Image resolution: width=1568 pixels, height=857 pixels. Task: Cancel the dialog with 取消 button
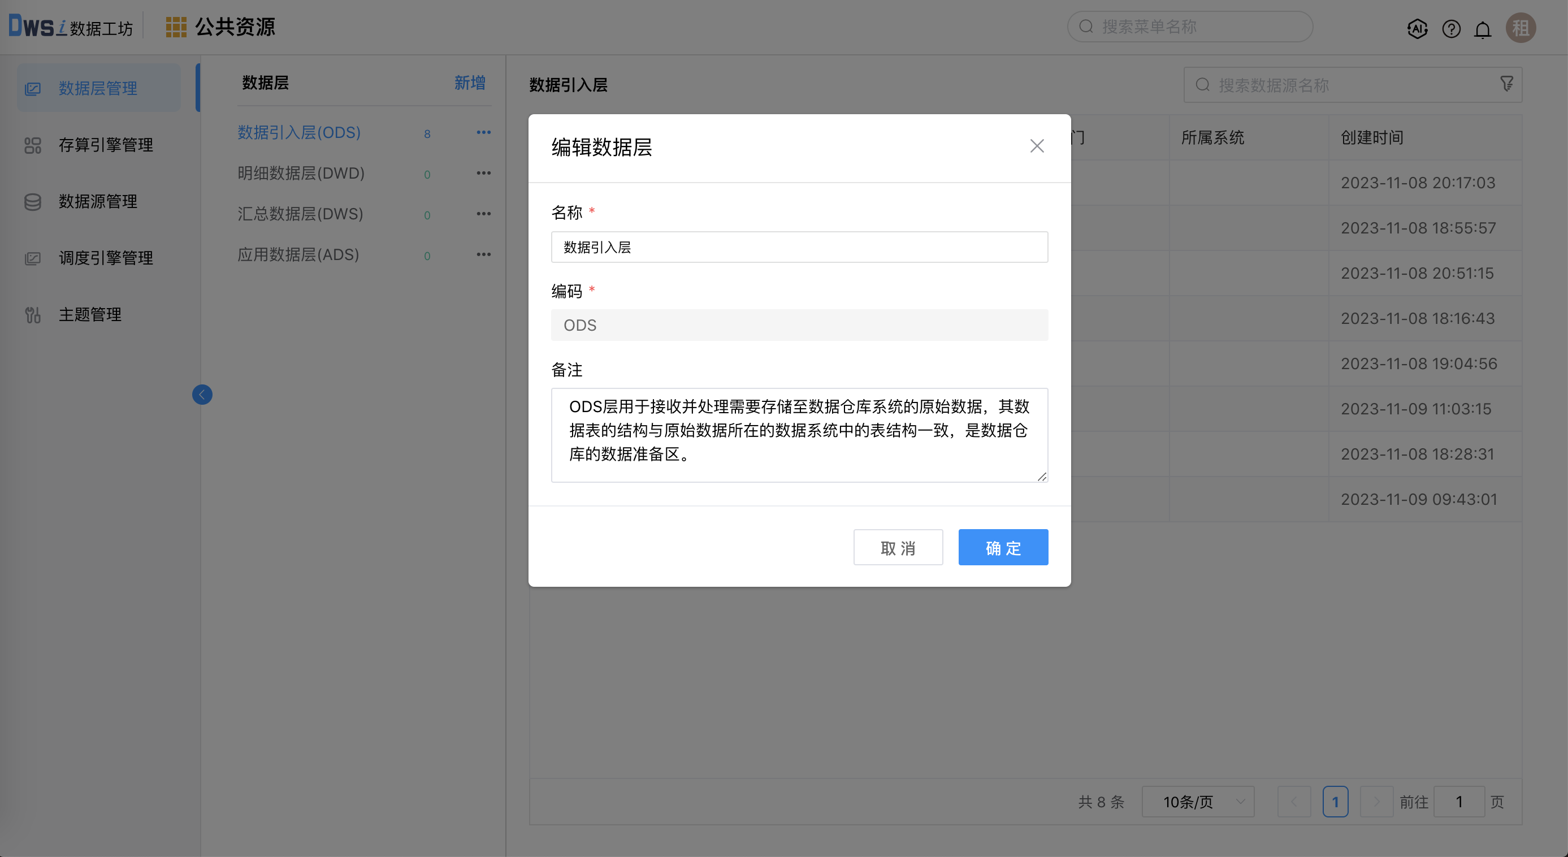click(x=898, y=547)
